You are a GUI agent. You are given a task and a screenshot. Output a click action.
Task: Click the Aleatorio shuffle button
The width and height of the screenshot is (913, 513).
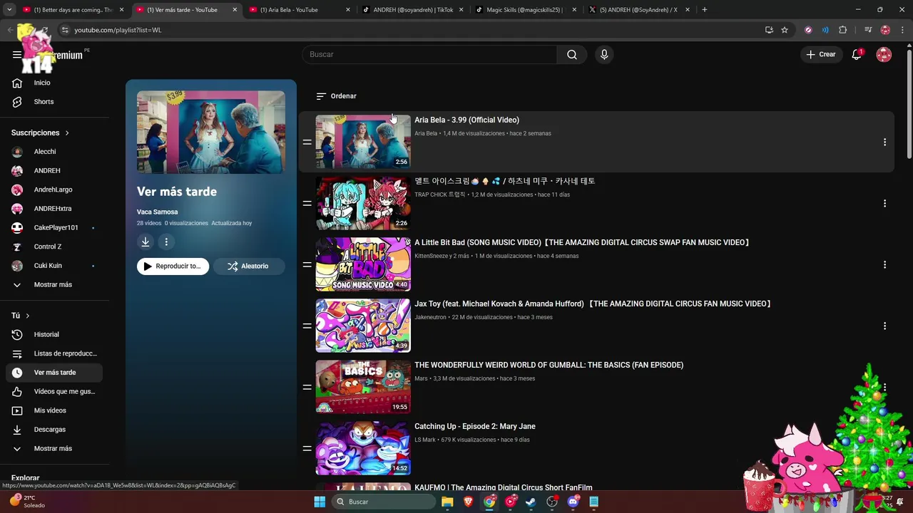[x=249, y=266]
